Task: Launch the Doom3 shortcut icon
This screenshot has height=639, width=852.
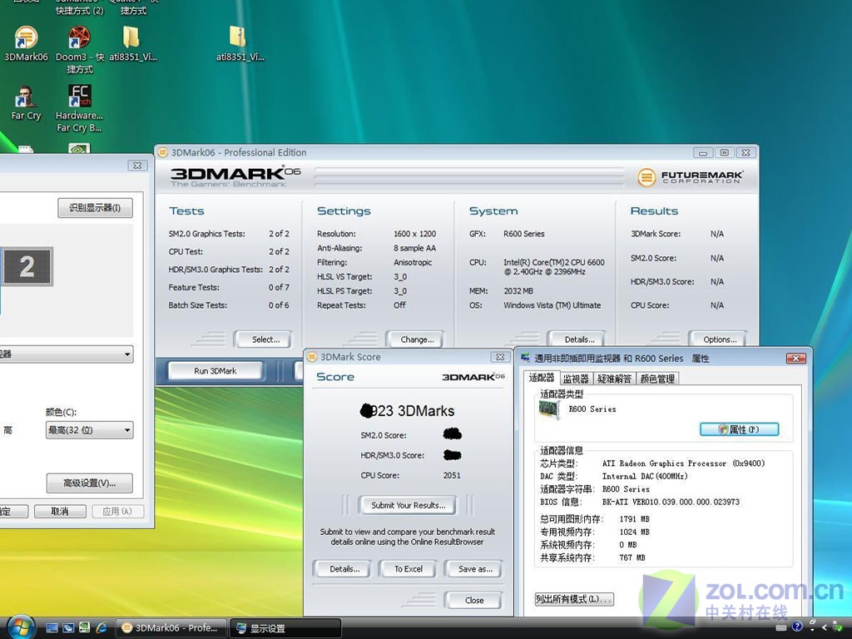Action: click(x=79, y=39)
